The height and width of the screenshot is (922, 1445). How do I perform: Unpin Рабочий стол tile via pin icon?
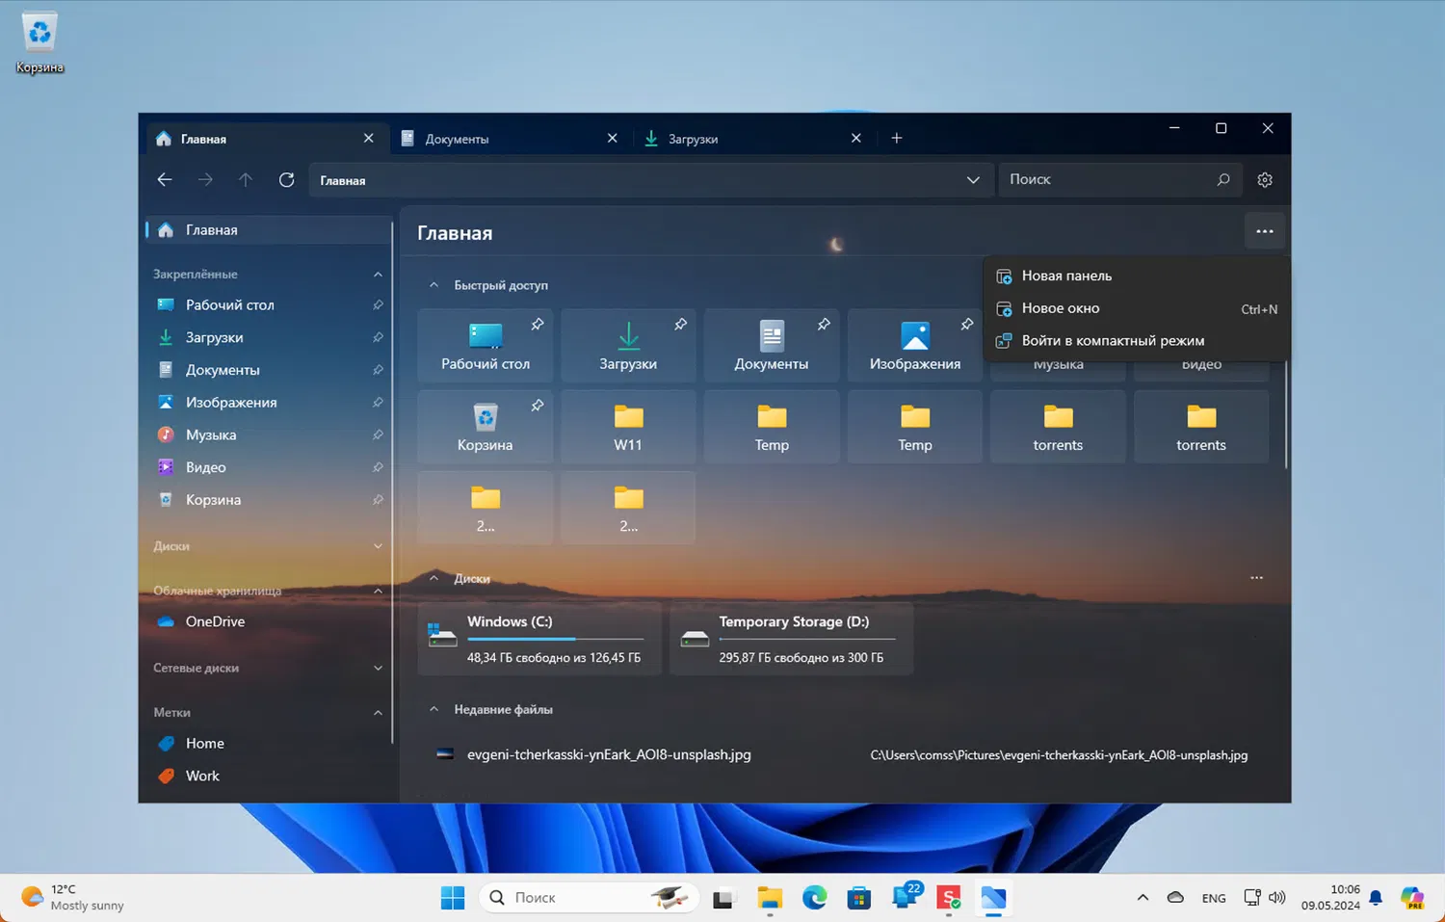538,325
